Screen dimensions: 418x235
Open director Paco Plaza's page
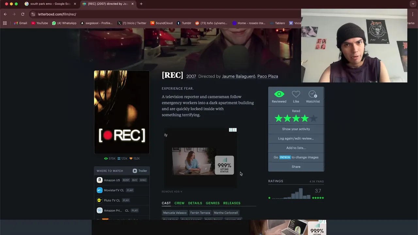(x=267, y=76)
